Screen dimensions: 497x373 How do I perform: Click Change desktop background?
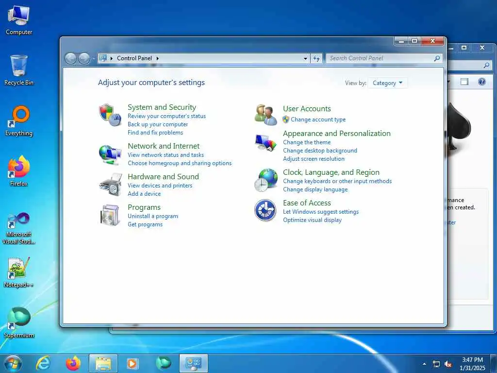click(320, 151)
